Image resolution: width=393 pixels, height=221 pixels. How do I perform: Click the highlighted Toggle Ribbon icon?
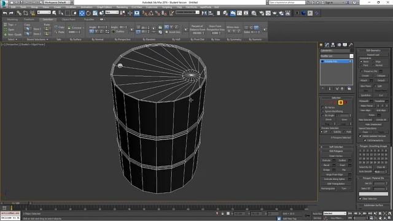click(x=233, y=13)
